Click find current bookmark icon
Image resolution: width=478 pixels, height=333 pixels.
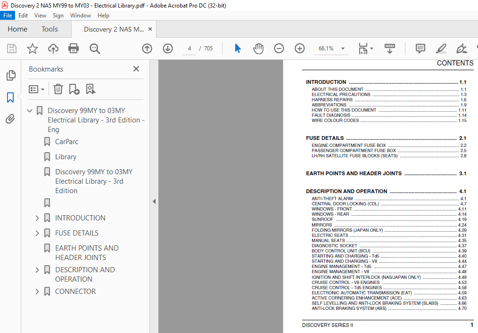[91, 89]
